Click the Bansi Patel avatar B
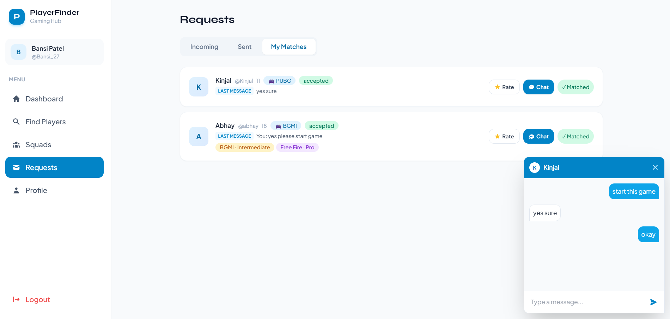The image size is (670, 319). (x=18, y=52)
